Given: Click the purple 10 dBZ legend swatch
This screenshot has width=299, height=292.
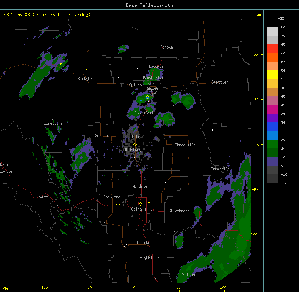Looking at the screenshot, I should (273, 162).
